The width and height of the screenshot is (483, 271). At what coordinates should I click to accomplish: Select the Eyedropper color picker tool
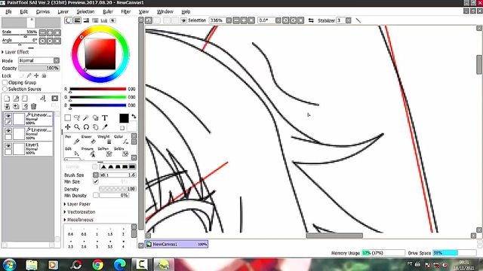(105, 127)
